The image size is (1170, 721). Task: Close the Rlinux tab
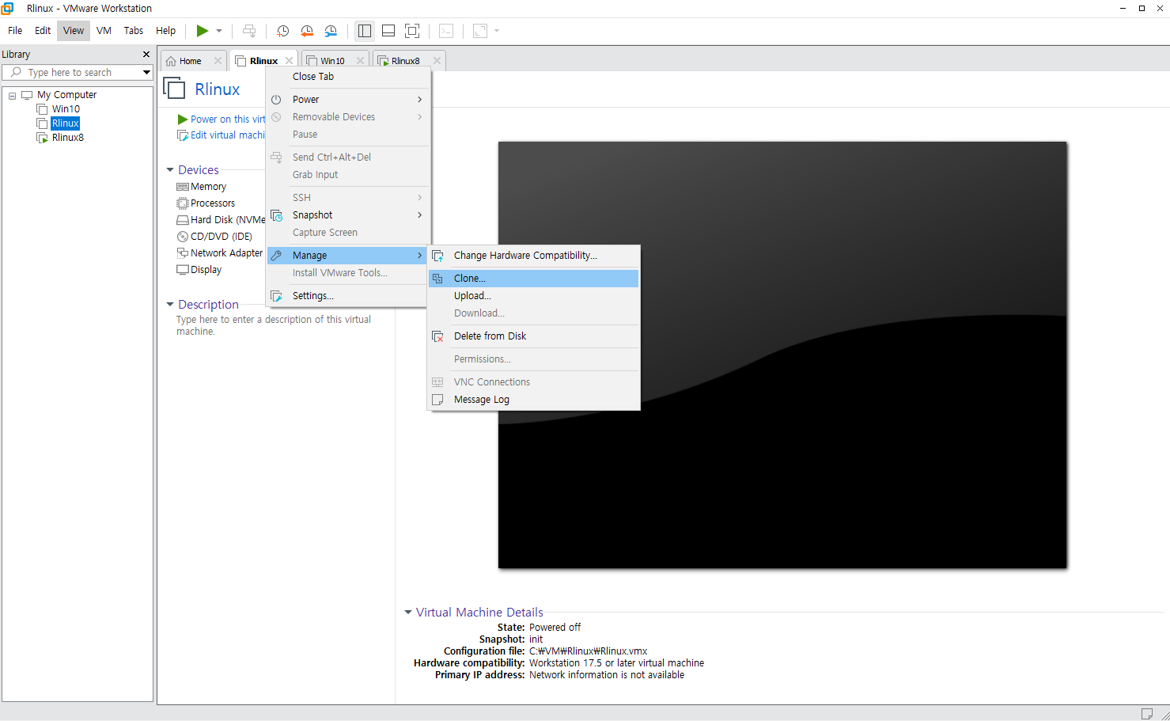[289, 61]
